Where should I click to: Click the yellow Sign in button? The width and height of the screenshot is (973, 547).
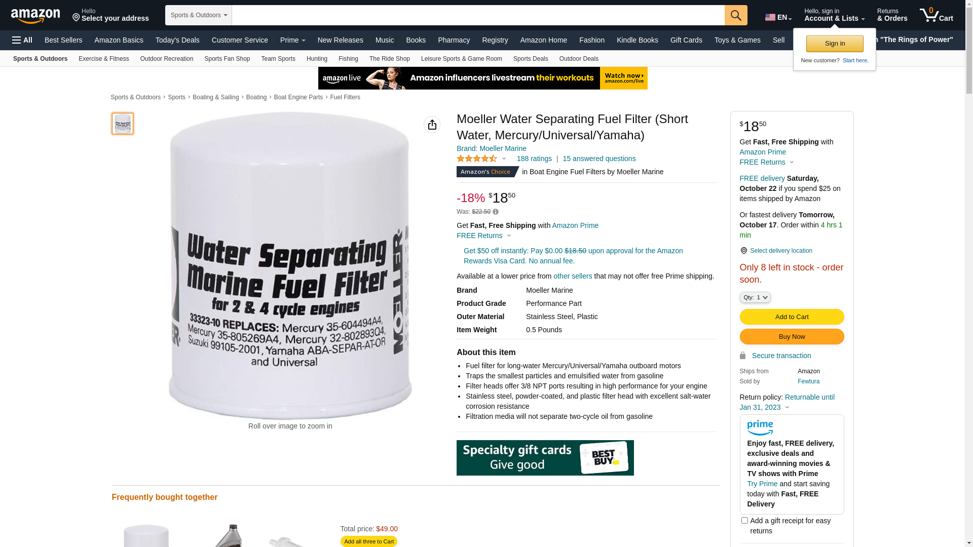(x=835, y=44)
